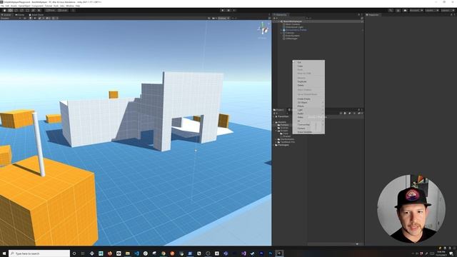This screenshot has width=457, height=257.
Task: Open the cloud services icon
Action: 405,11
